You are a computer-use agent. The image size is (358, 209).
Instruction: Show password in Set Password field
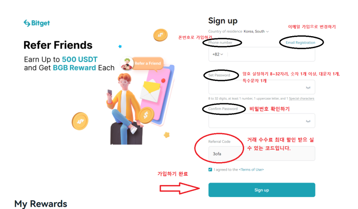coord(308,88)
